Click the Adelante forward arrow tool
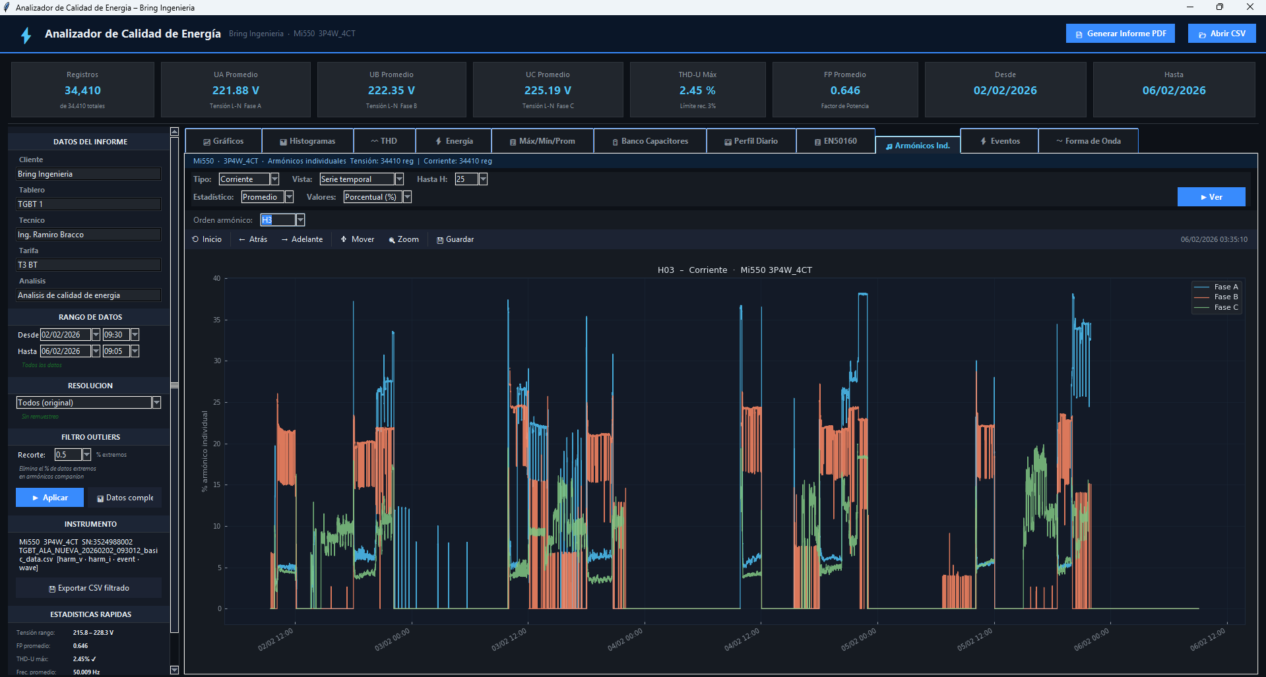The width and height of the screenshot is (1266, 677). click(302, 239)
